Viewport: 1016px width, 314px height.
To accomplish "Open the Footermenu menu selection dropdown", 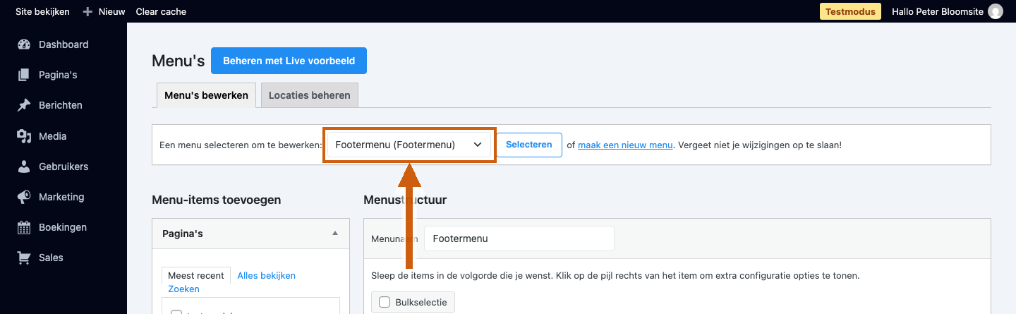I will pyautogui.click(x=409, y=144).
